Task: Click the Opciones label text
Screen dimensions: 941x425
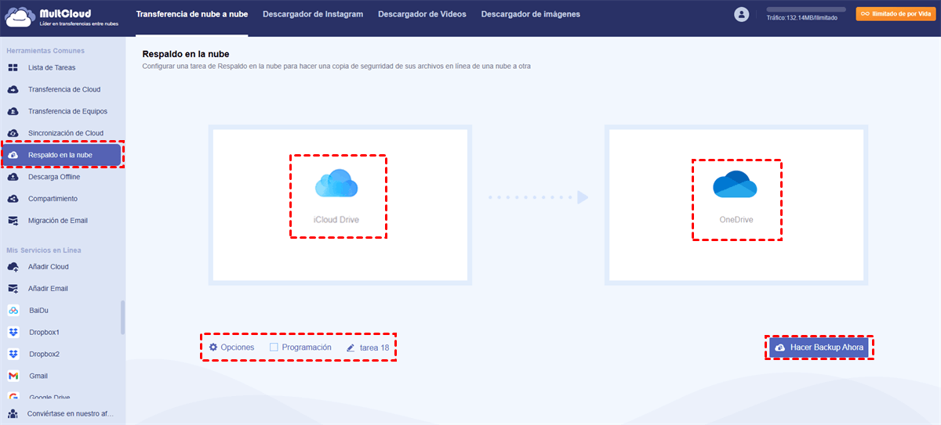Action: pos(238,348)
